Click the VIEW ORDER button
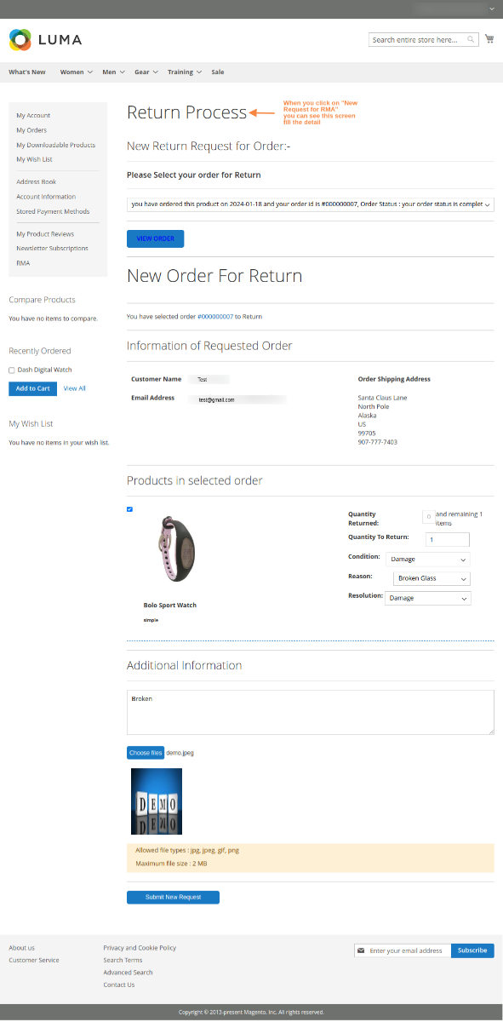Viewport: 503px width, 1022px height. [x=155, y=238]
